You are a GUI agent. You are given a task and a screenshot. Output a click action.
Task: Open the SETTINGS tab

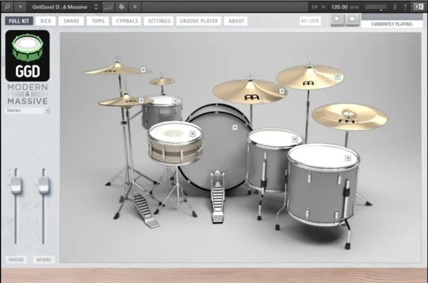(159, 21)
